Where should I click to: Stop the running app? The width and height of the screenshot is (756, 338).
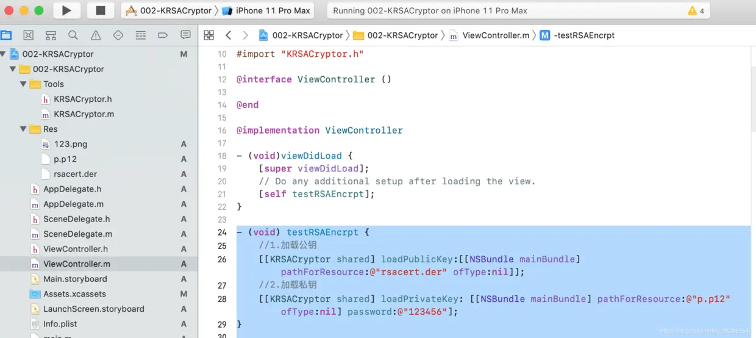click(101, 10)
